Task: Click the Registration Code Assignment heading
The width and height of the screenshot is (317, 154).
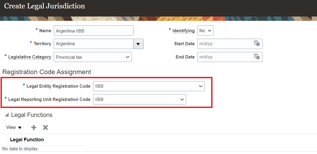Action: [x=47, y=72]
